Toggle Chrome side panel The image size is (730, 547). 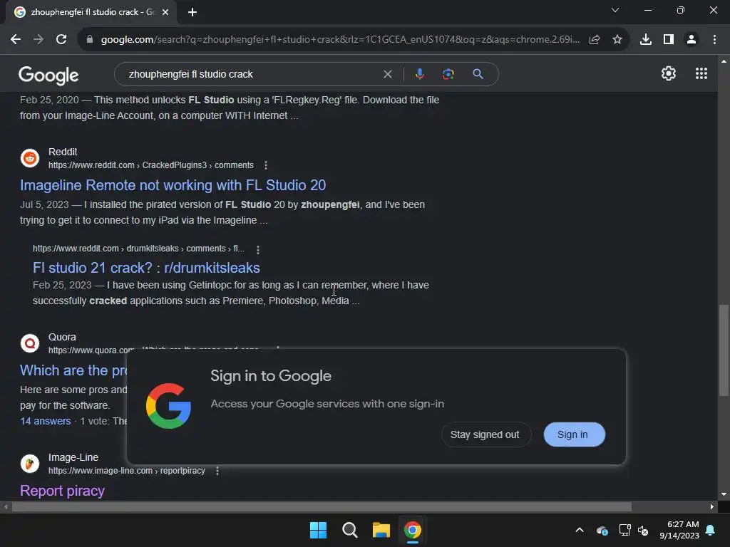click(669, 40)
